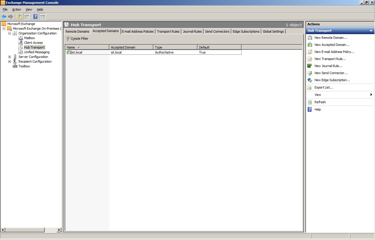Switch to the Transport Rules tab
This screenshot has width=375, height=240.
point(168,31)
